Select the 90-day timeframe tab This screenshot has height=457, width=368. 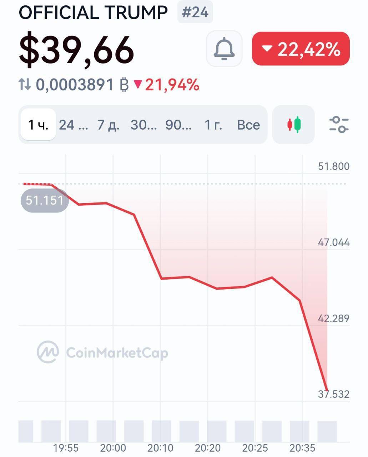[178, 125]
